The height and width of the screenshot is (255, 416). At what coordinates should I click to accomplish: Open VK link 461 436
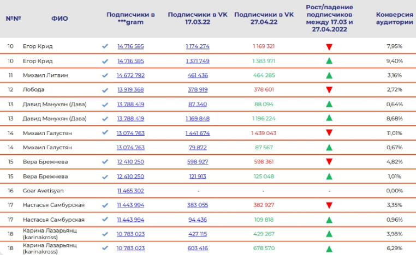click(198, 75)
